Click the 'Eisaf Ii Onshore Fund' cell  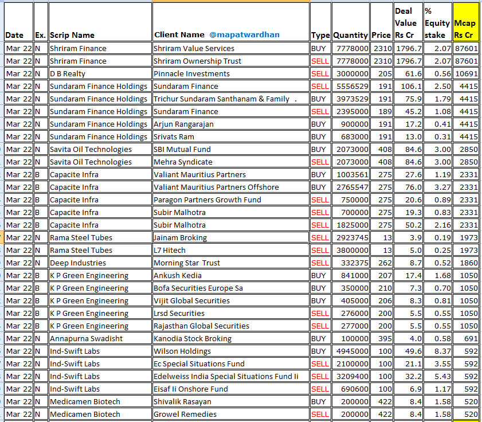(x=231, y=389)
